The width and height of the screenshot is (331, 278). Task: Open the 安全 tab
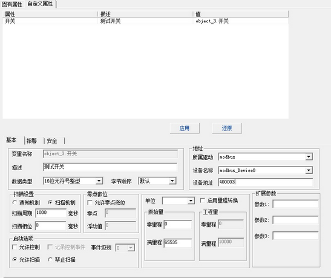pos(52,141)
